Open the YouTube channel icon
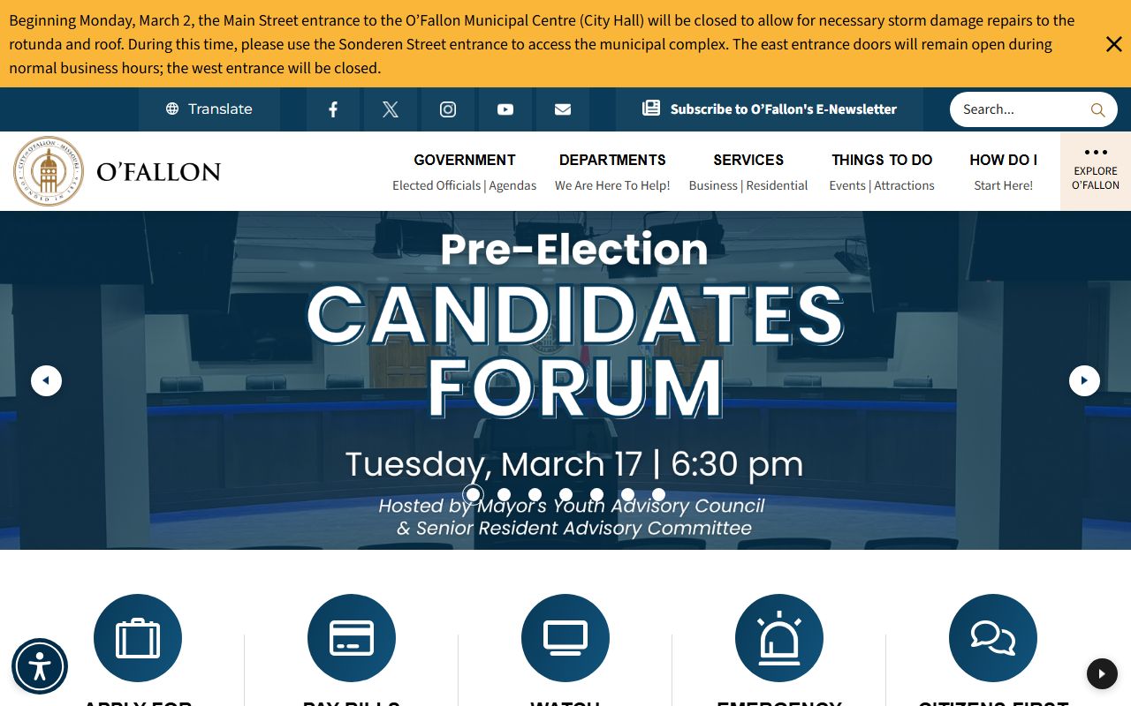This screenshot has height=706, width=1131. (505, 109)
